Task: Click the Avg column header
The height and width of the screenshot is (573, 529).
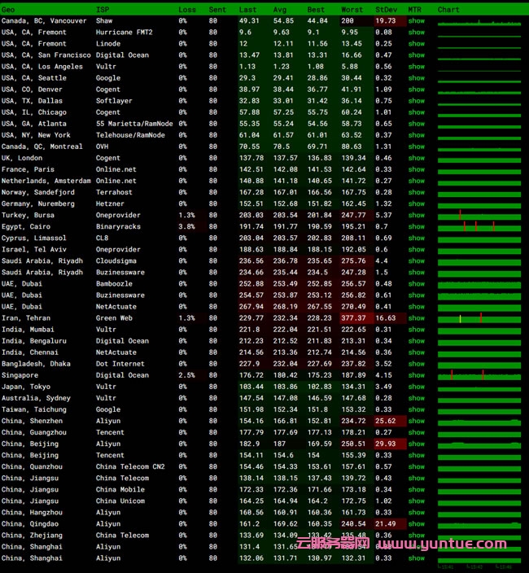Action: click(281, 9)
